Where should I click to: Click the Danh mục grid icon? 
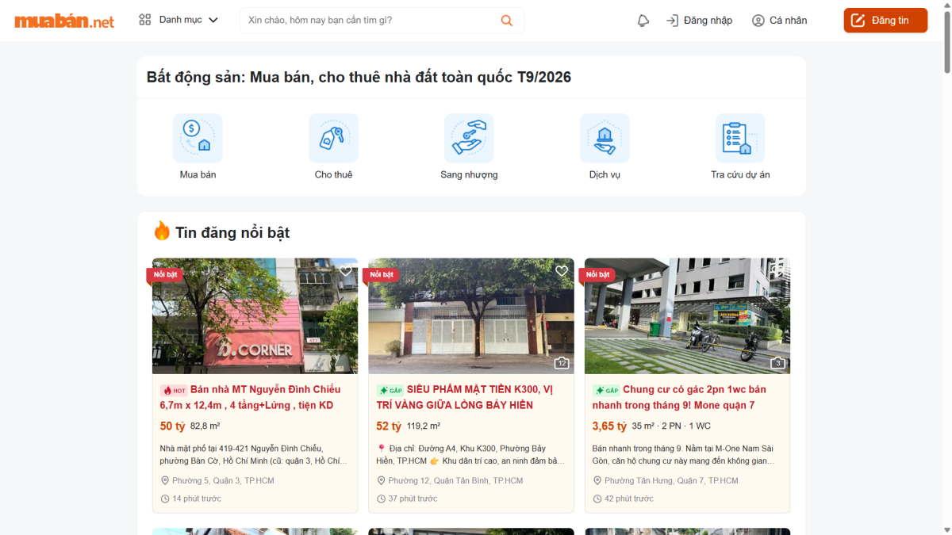point(144,20)
